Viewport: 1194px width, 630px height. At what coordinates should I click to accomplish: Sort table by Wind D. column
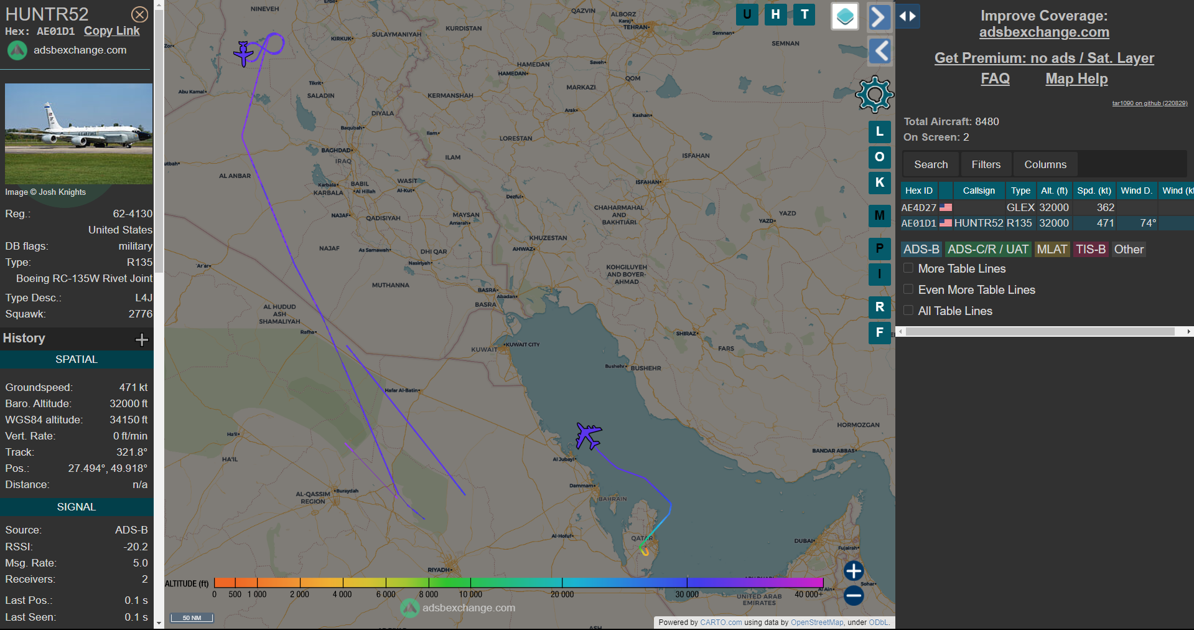(x=1136, y=190)
